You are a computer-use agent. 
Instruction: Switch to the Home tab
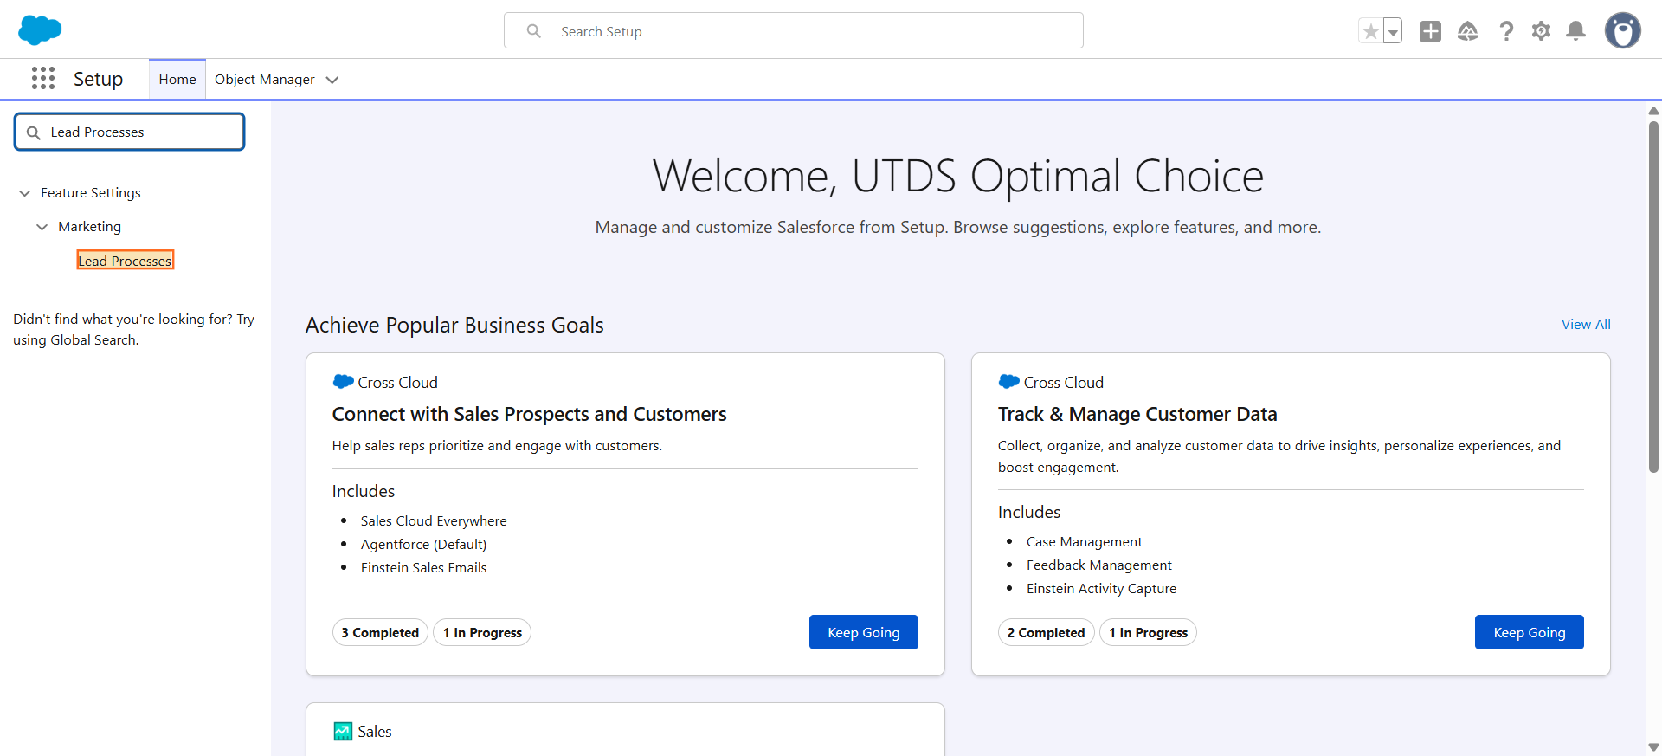pyautogui.click(x=177, y=80)
